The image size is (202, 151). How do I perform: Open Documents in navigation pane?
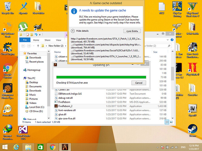[35, 86]
